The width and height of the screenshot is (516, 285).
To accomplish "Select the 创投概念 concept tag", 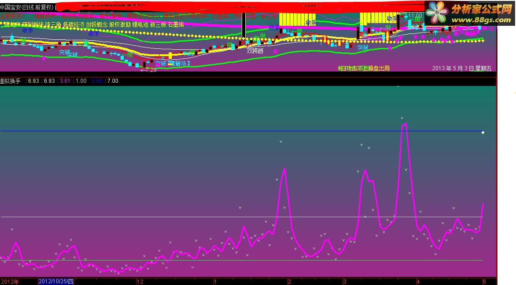I will [97, 24].
